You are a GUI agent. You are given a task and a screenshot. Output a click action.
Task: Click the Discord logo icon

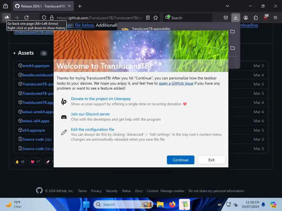(x=64, y=117)
